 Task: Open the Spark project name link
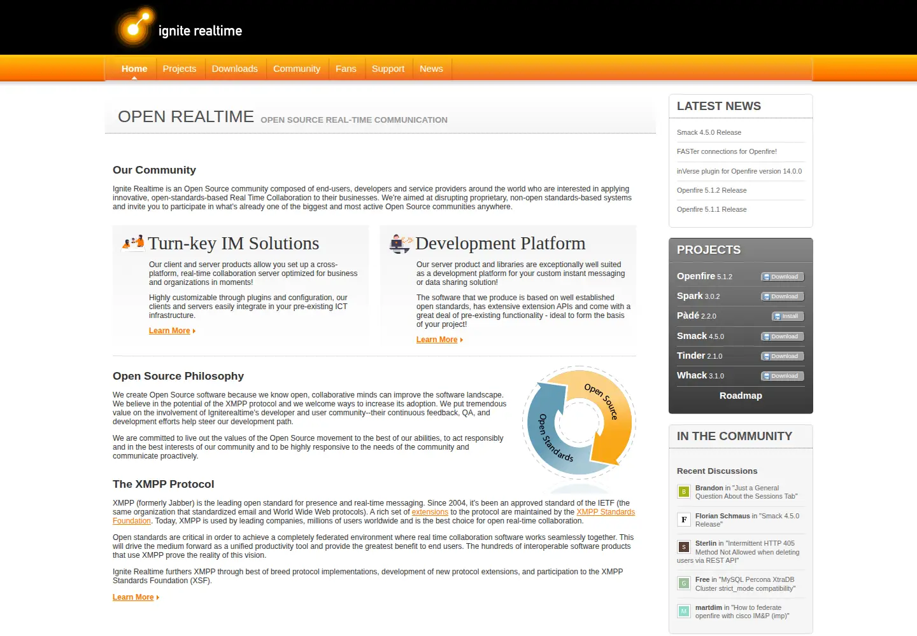690,296
